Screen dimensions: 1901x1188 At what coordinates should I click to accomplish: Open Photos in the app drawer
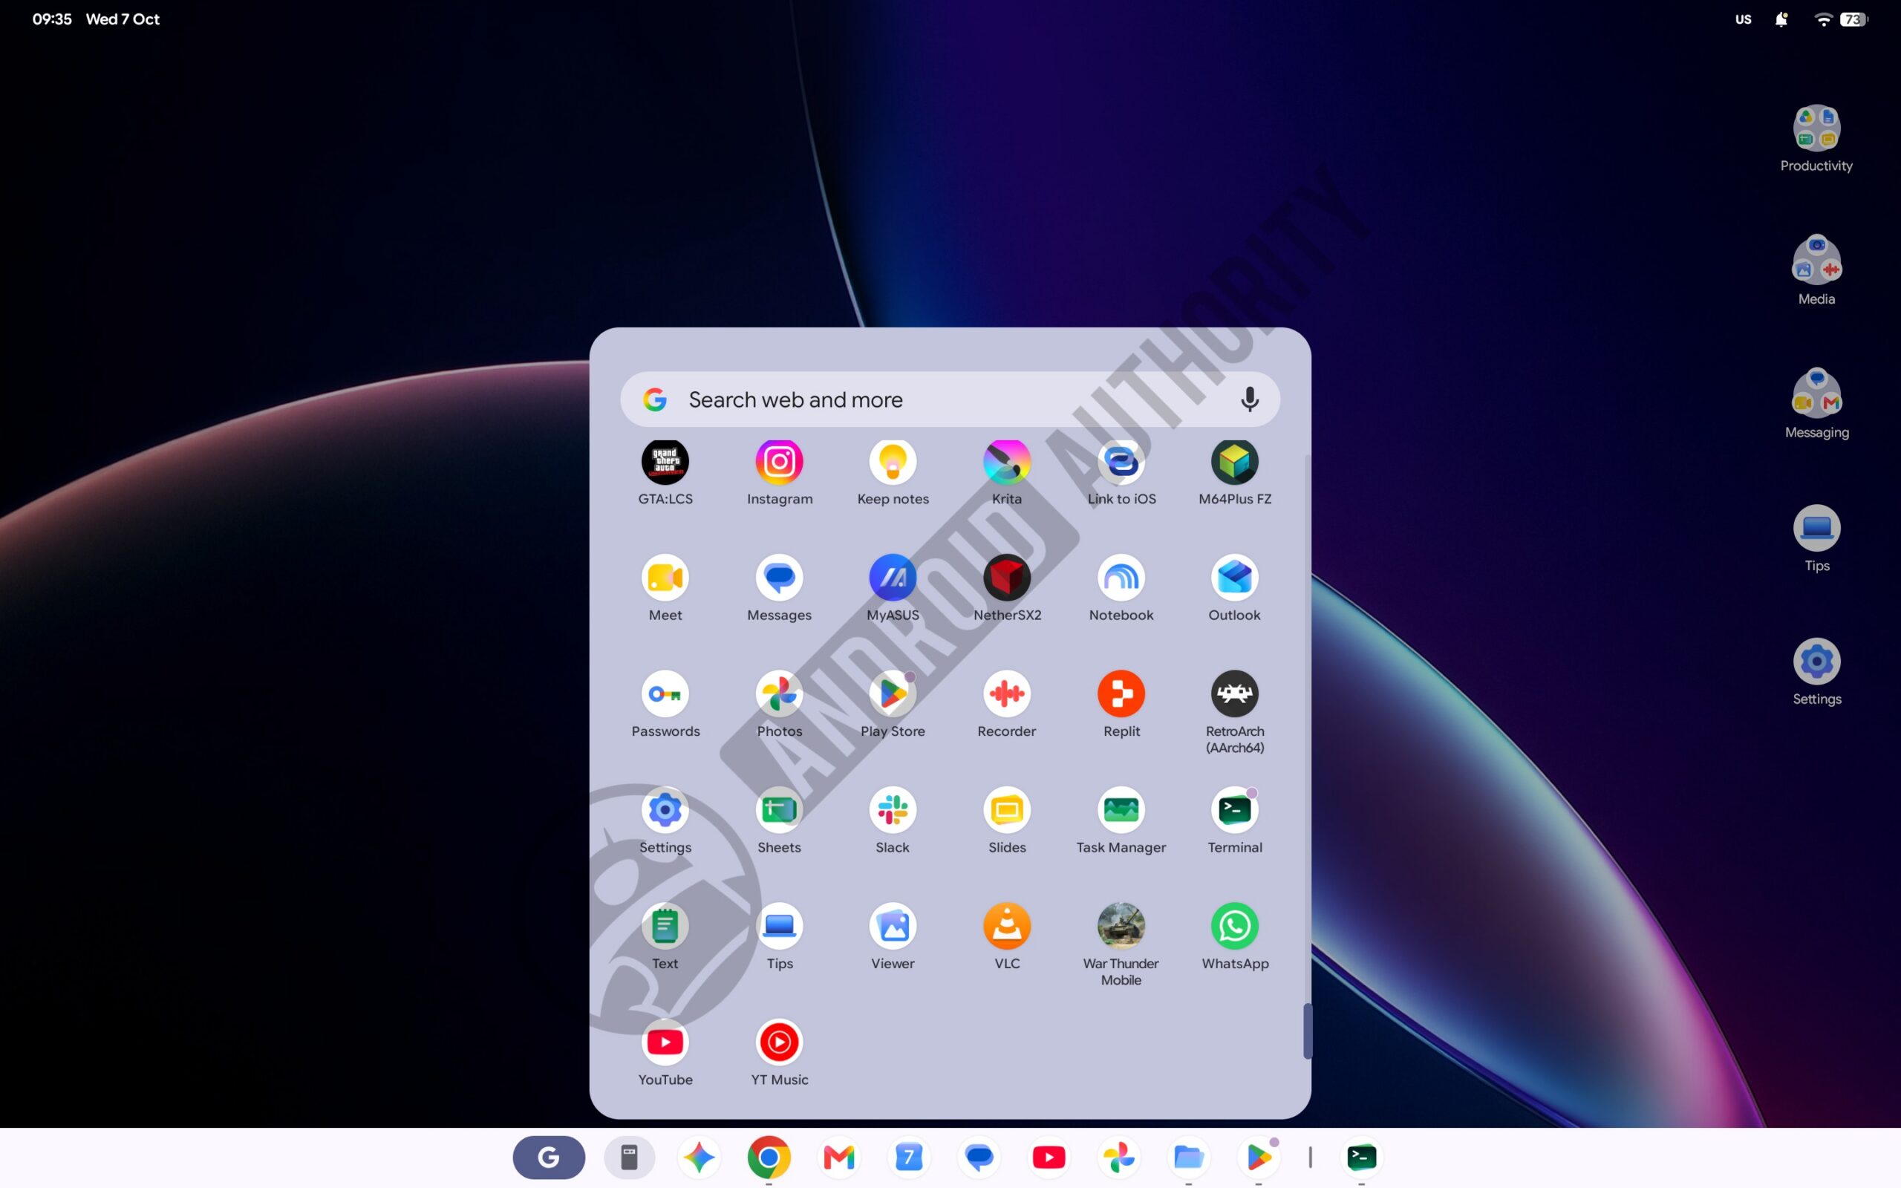click(x=778, y=693)
